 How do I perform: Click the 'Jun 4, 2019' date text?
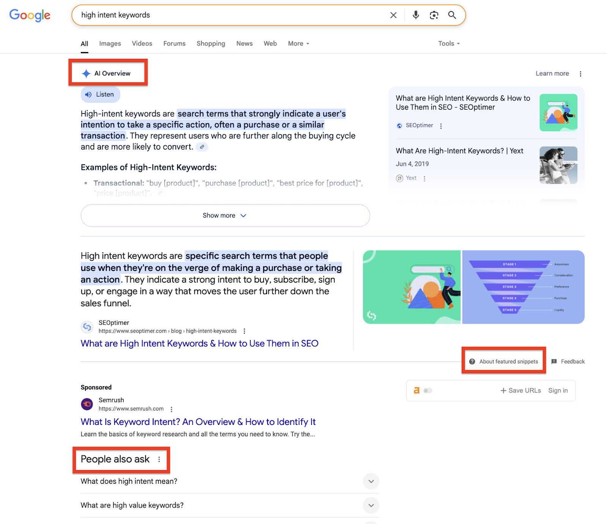tap(412, 164)
